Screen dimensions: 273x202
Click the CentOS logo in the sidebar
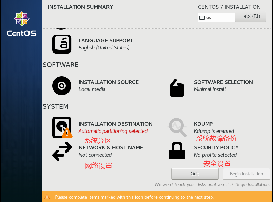(22, 24)
